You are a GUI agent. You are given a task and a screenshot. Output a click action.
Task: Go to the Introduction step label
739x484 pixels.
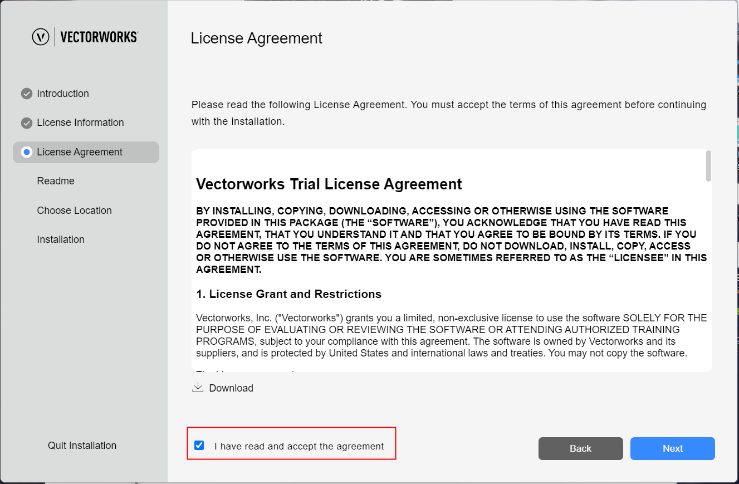(63, 94)
